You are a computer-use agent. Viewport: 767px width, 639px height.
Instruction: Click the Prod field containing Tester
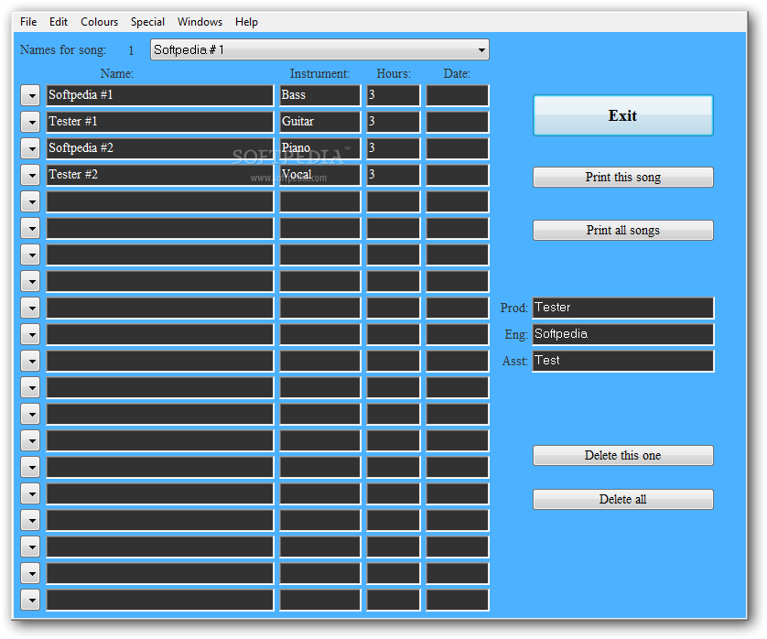click(x=622, y=308)
